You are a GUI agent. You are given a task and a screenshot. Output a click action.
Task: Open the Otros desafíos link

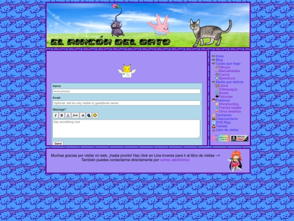[x=230, y=111]
